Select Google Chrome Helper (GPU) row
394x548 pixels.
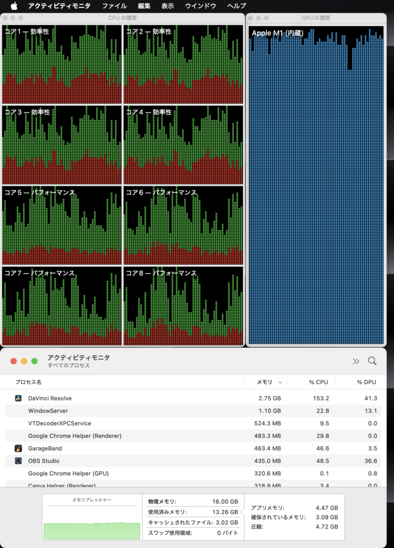point(193,473)
